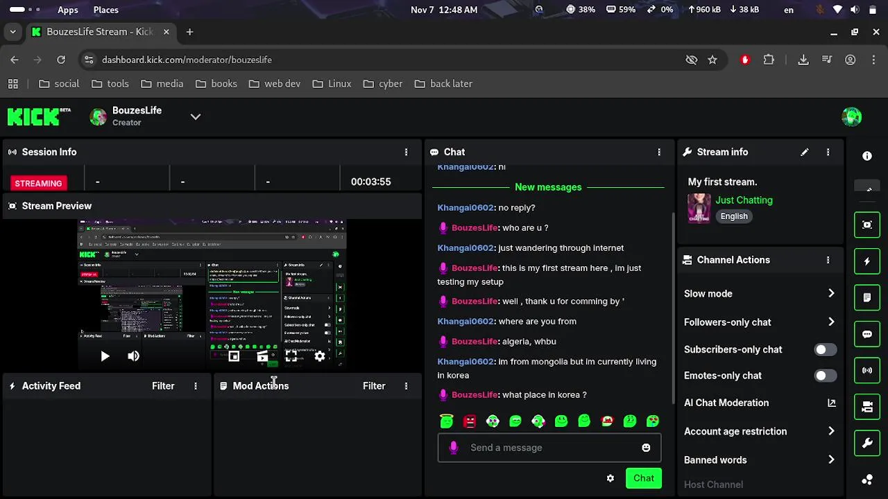Toggle Subscribers-only chat switch
The width and height of the screenshot is (888, 499).
tap(825, 350)
